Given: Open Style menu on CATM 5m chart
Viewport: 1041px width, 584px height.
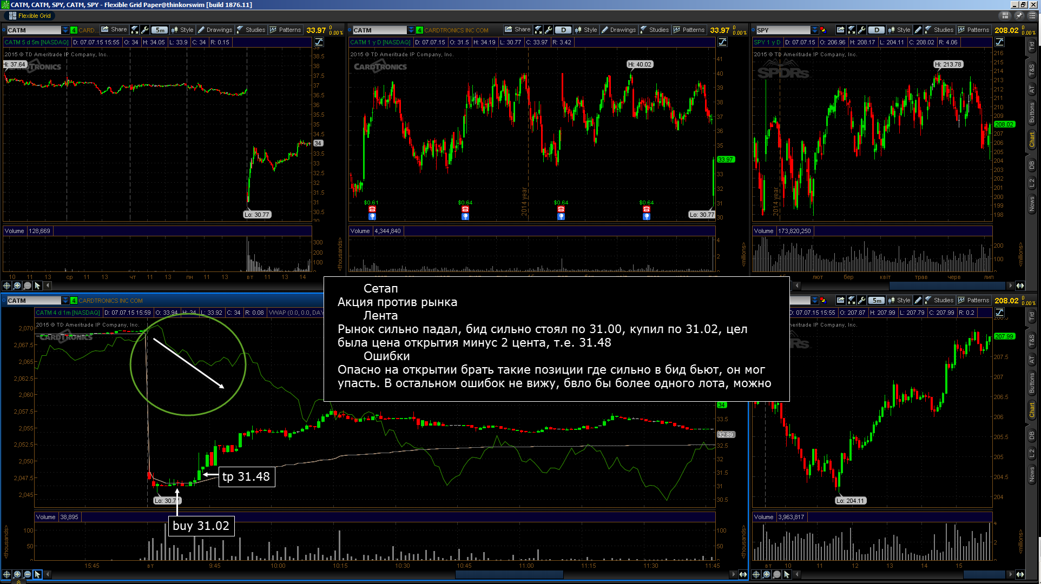Looking at the screenshot, I should (x=182, y=30).
